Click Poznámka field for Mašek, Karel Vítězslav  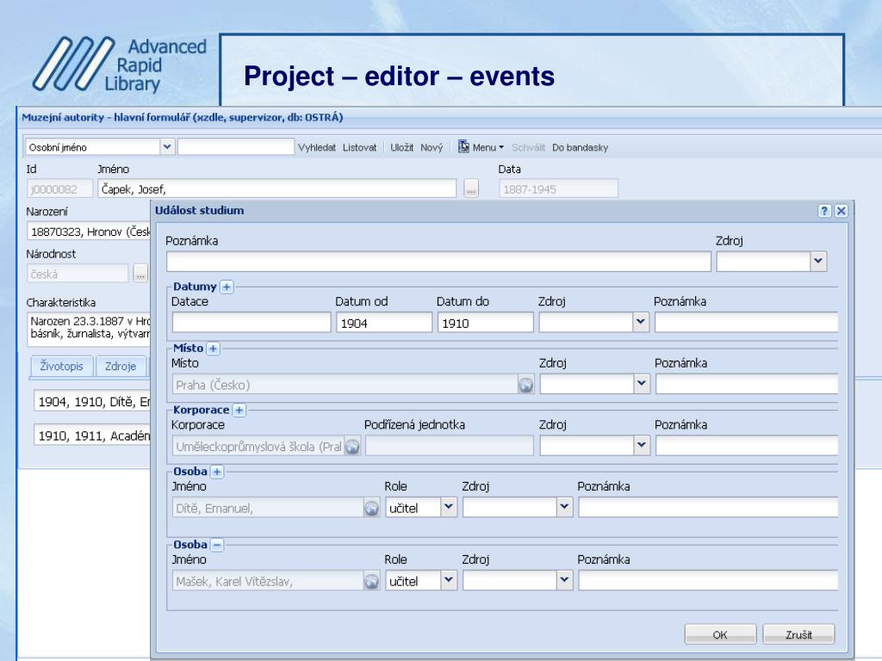point(709,581)
